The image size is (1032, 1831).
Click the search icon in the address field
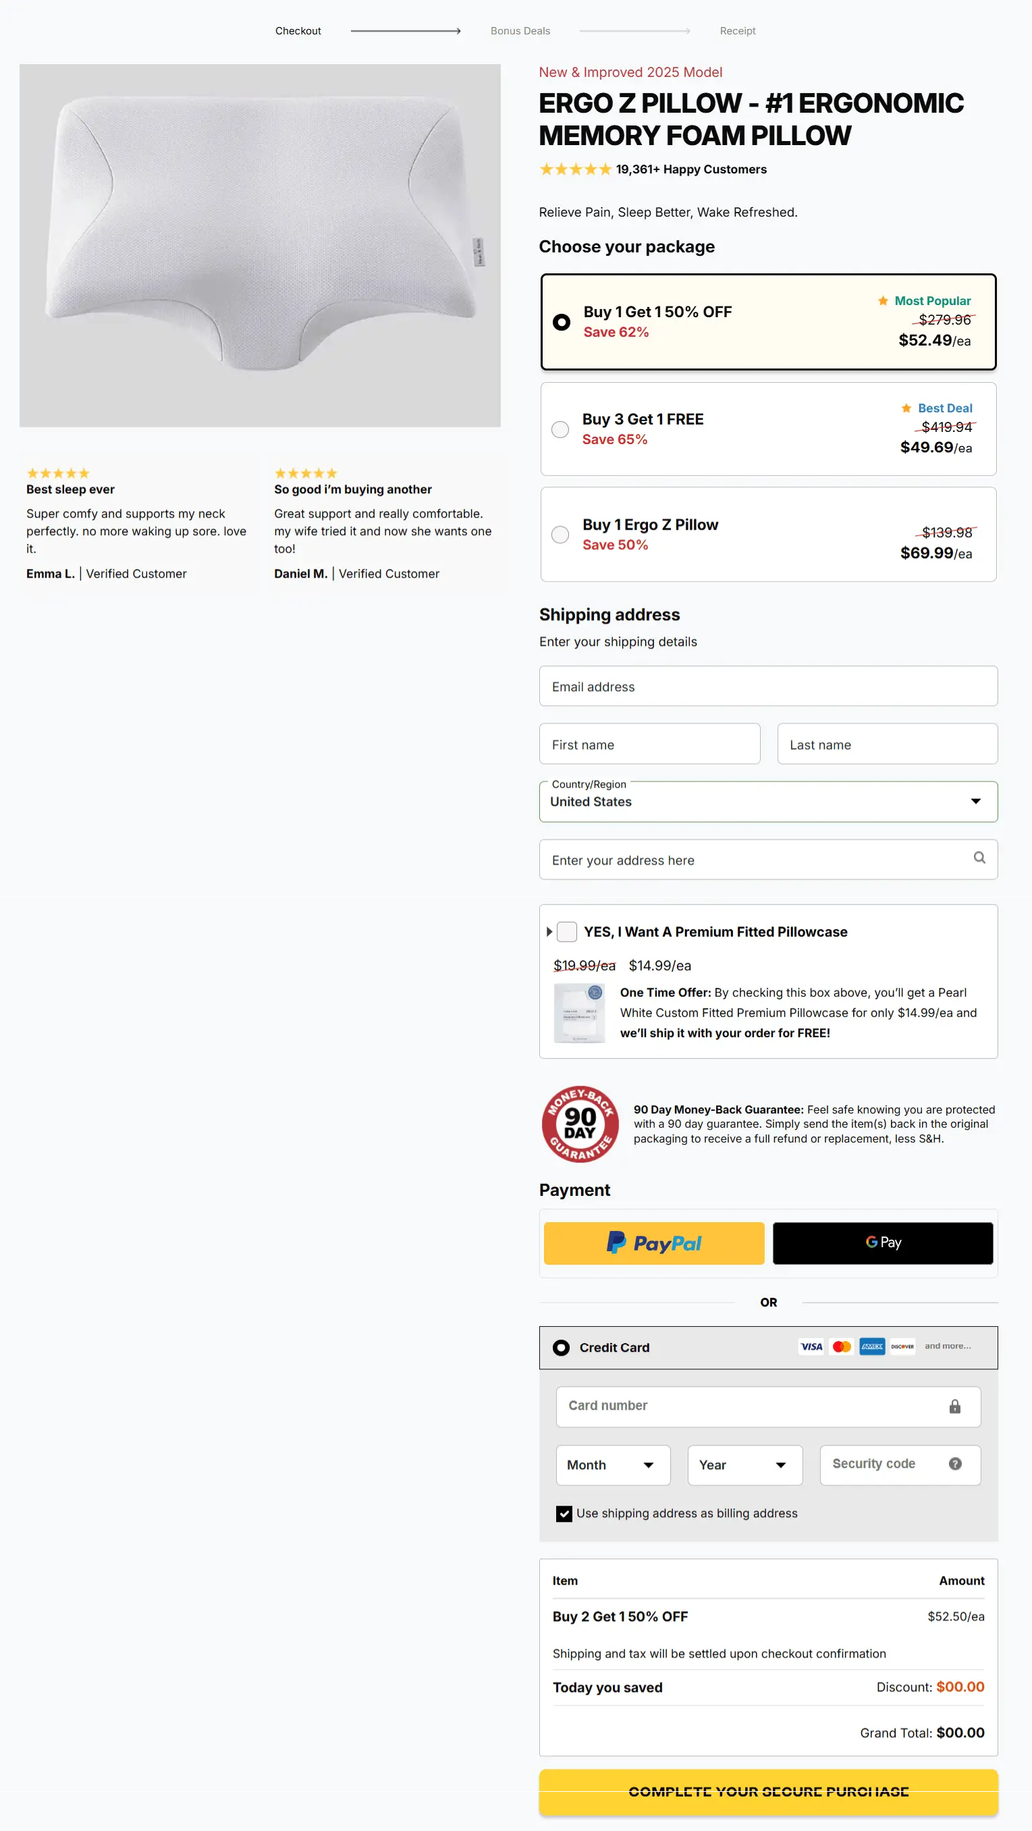click(979, 858)
